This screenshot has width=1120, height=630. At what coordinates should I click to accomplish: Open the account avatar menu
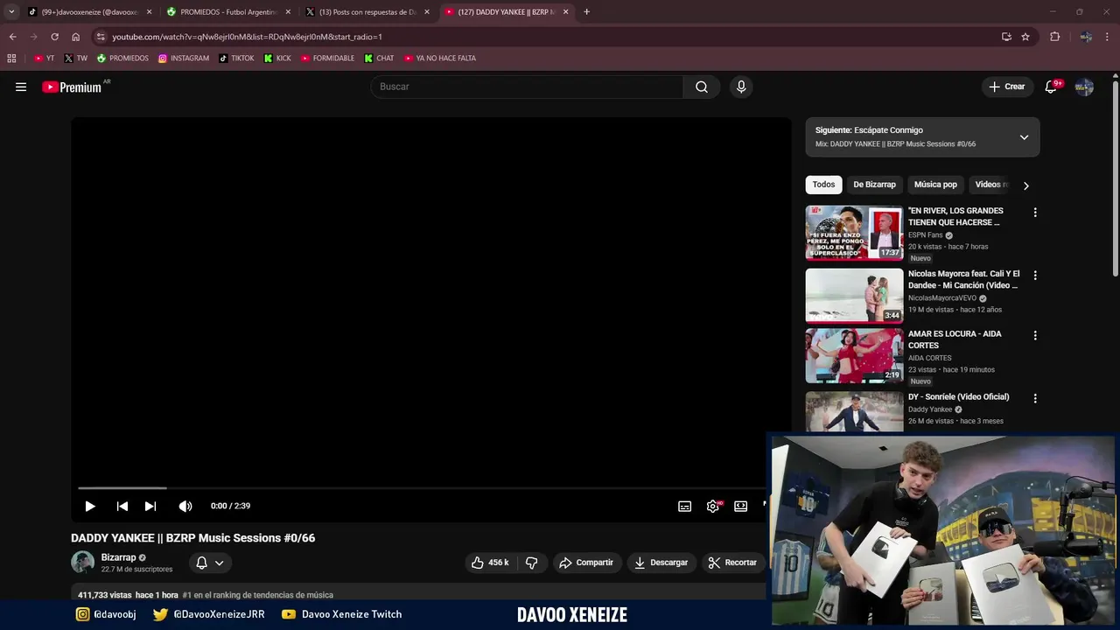(1084, 87)
